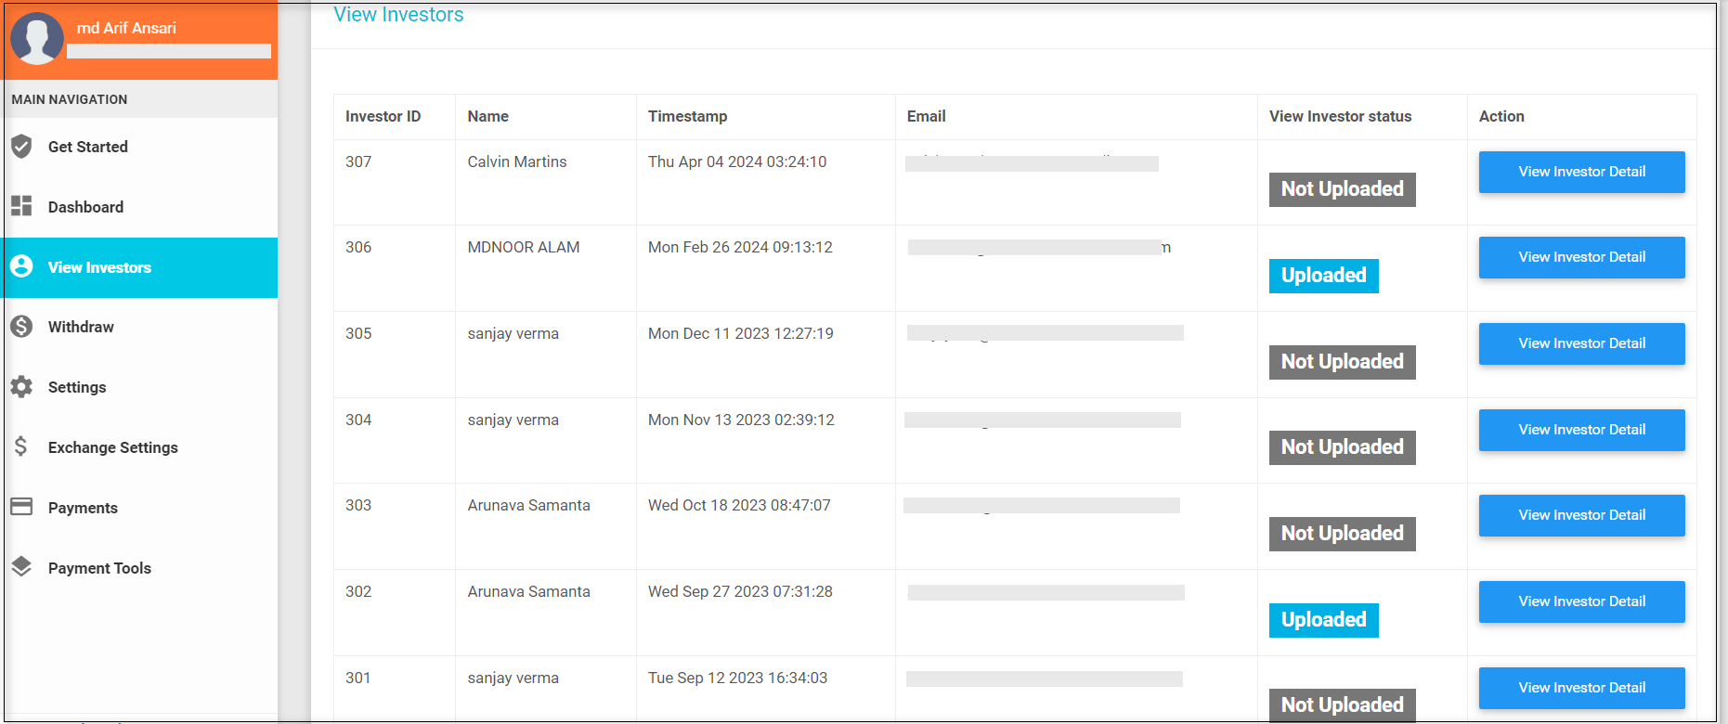Open investor detail for ID 305
The image size is (1728, 724).
[x=1581, y=343]
